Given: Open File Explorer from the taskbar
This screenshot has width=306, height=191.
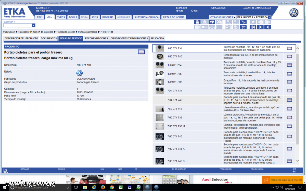Looking at the screenshot, I should click(x=85, y=187).
